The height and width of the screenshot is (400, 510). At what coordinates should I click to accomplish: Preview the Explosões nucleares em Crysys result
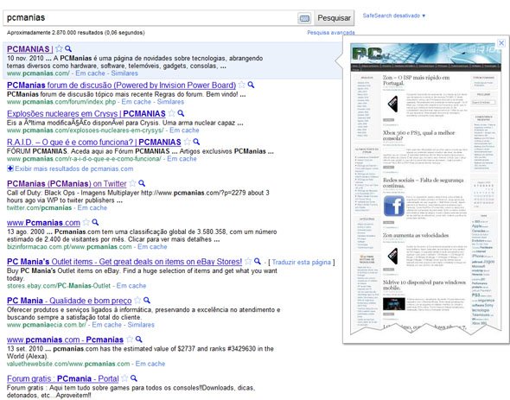tap(181, 113)
